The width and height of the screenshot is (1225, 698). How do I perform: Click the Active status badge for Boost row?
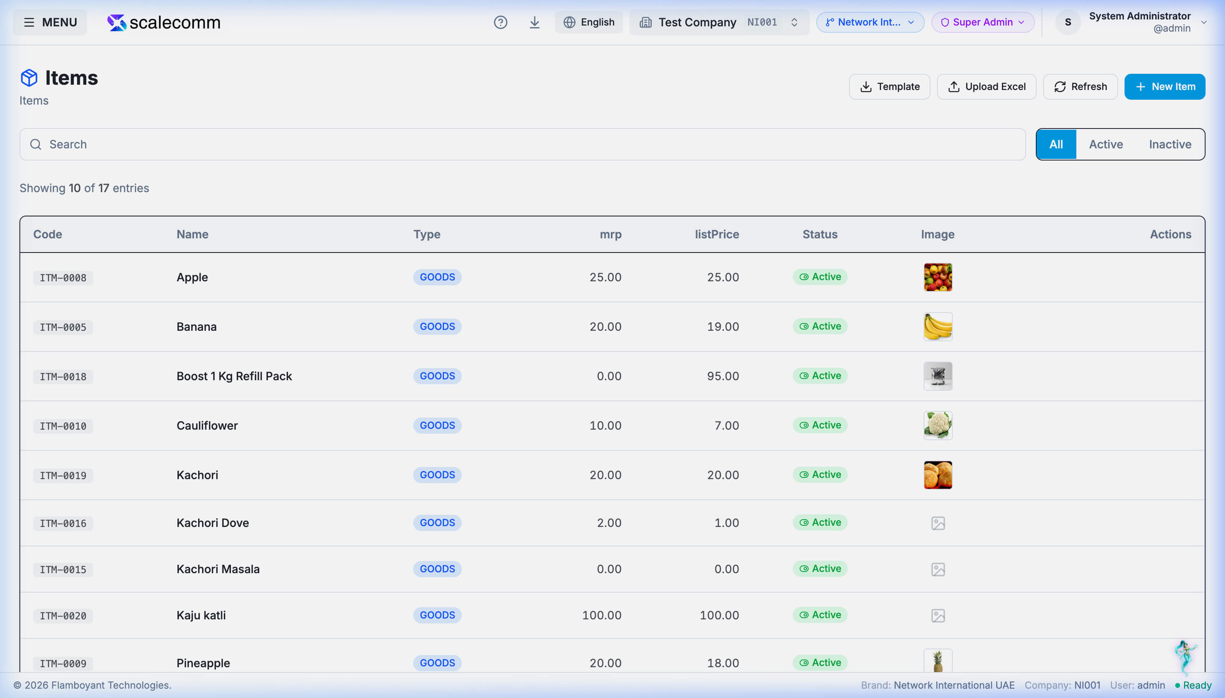click(x=820, y=375)
